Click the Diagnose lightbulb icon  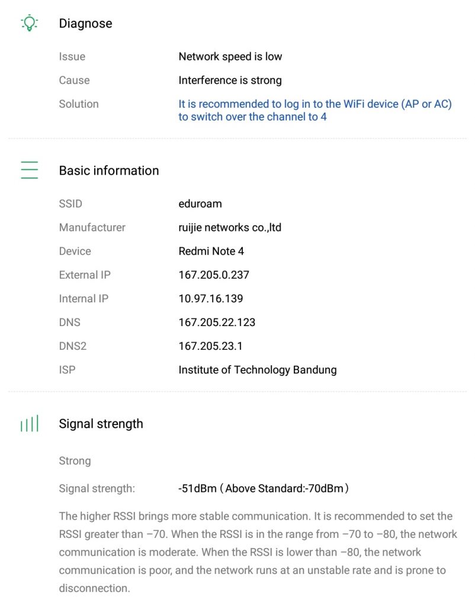tap(29, 23)
